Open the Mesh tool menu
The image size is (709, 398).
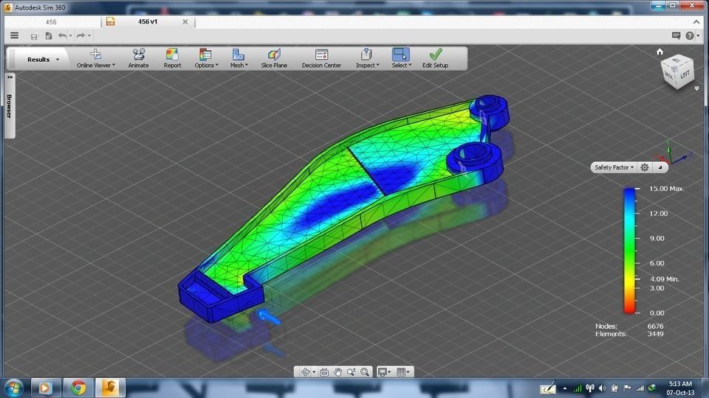pyautogui.click(x=239, y=59)
